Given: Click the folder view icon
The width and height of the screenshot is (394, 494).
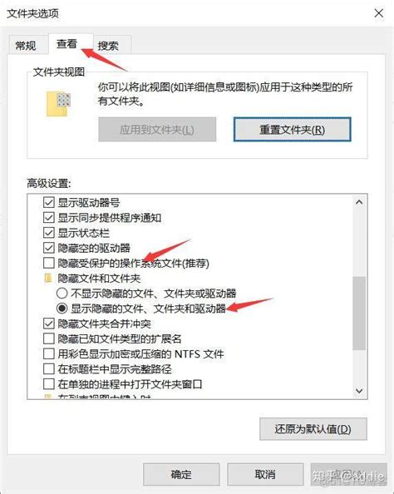Looking at the screenshot, I should 58,104.
